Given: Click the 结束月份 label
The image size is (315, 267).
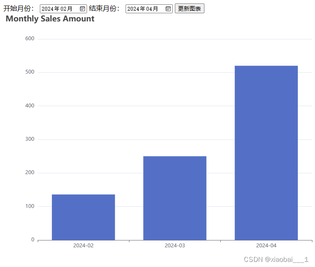Looking at the screenshot, I should point(104,9).
